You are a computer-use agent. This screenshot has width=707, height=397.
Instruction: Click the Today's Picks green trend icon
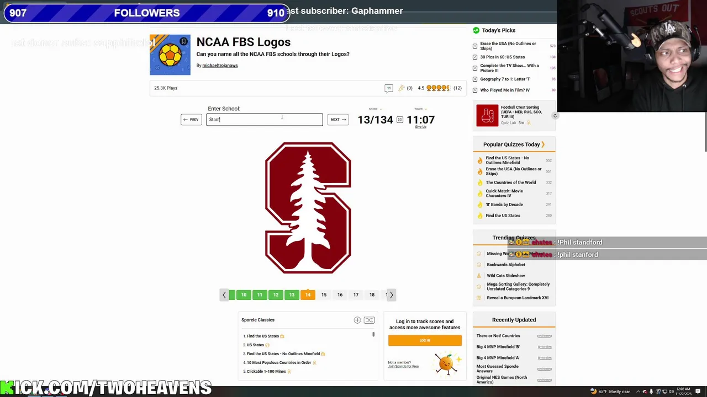tap(476, 30)
